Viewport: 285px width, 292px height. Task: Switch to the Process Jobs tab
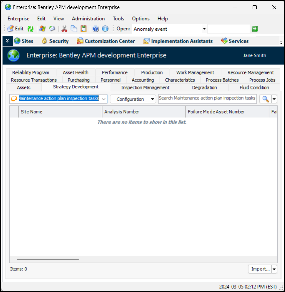[x=262, y=80]
